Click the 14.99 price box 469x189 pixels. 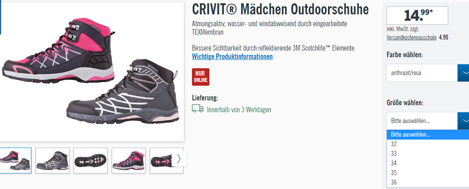click(417, 15)
